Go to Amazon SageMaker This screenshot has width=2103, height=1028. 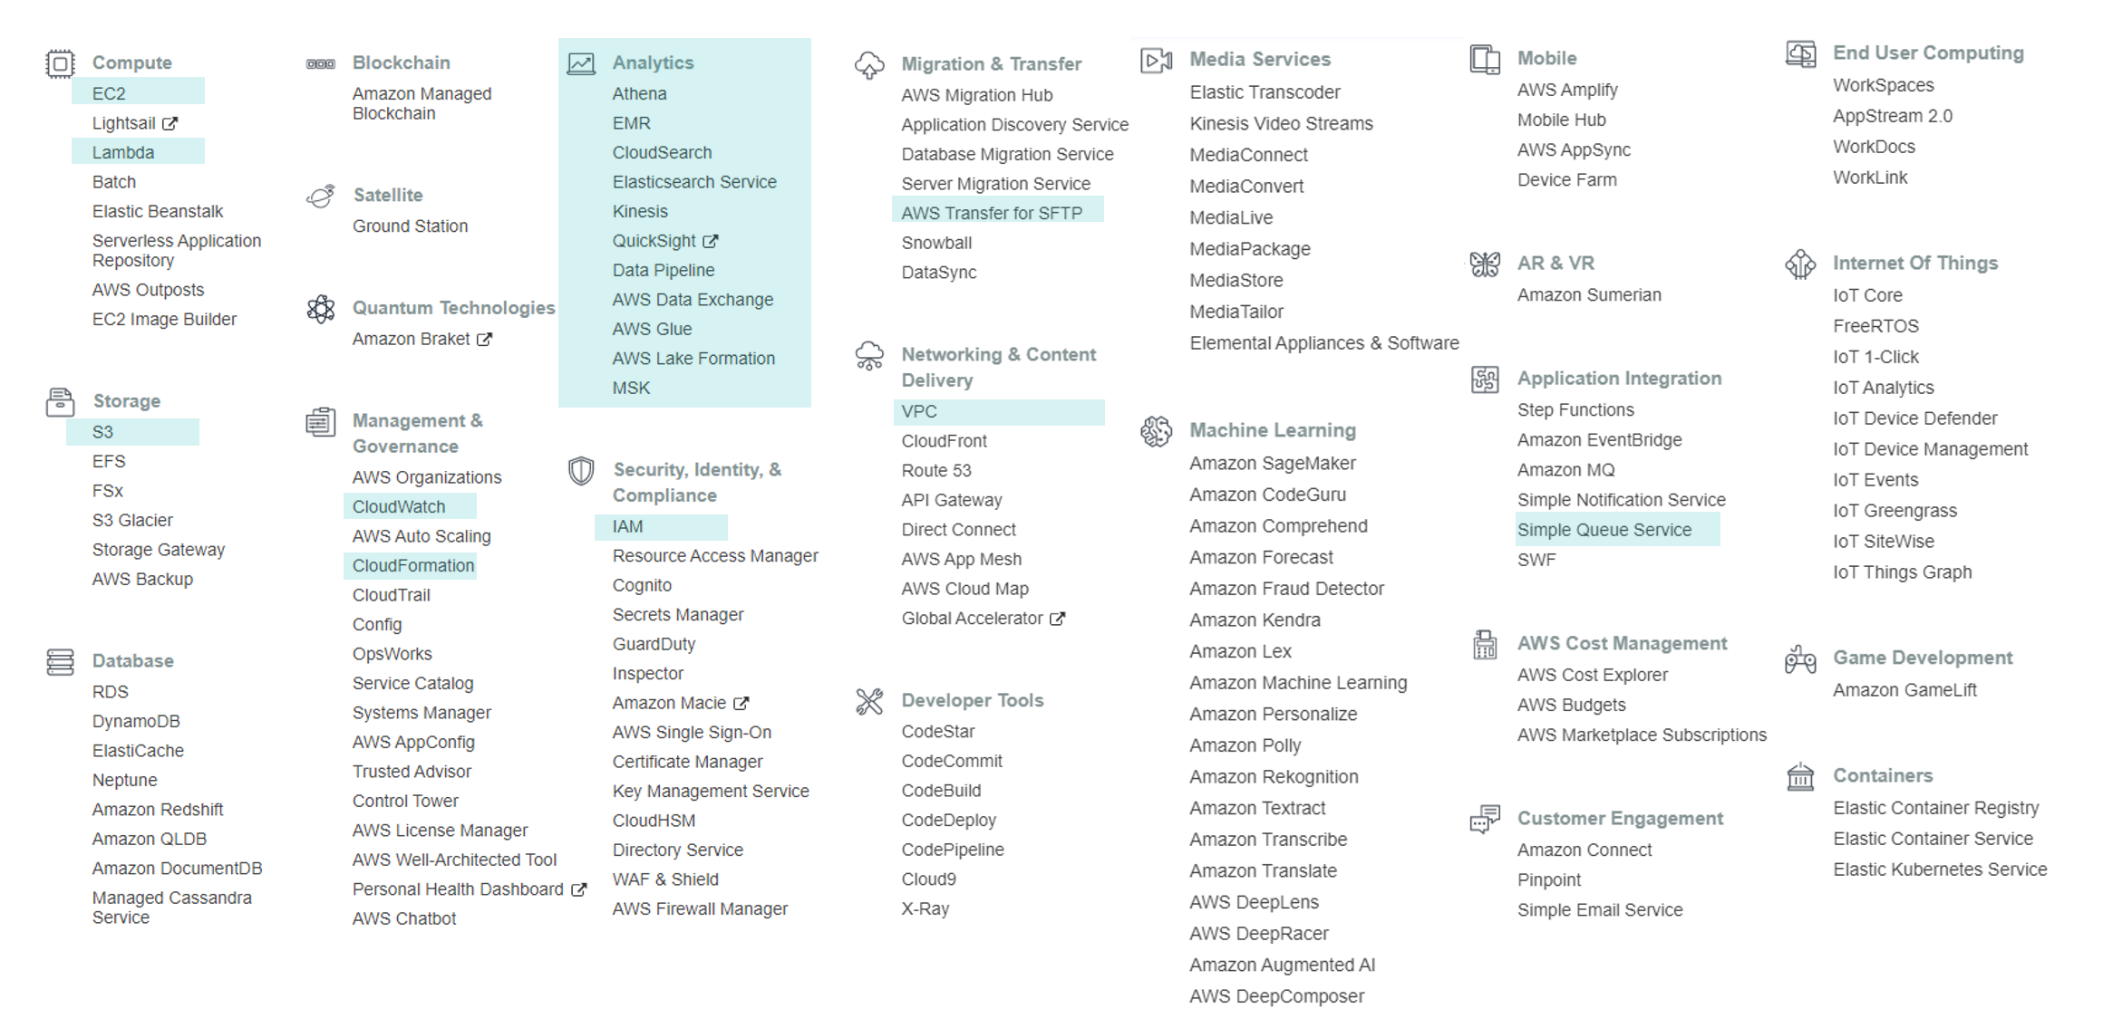pos(1273,464)
